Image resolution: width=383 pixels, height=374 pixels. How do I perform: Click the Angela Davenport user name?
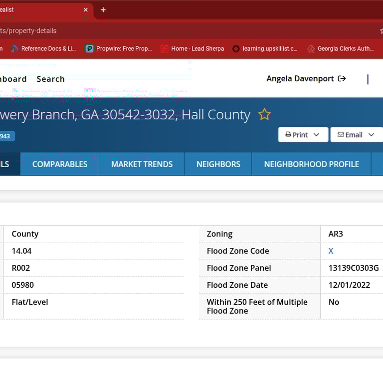pyautogui.click(x=300, y=79)
